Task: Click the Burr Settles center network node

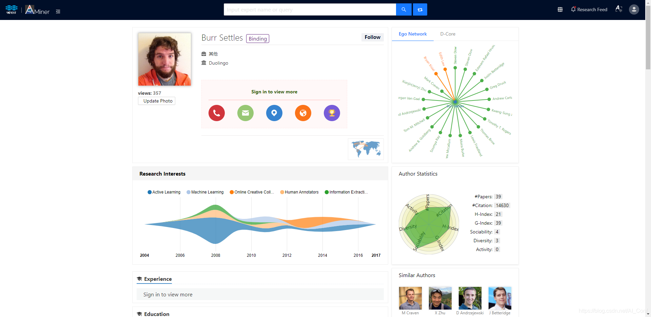Action: coord(455,101)
